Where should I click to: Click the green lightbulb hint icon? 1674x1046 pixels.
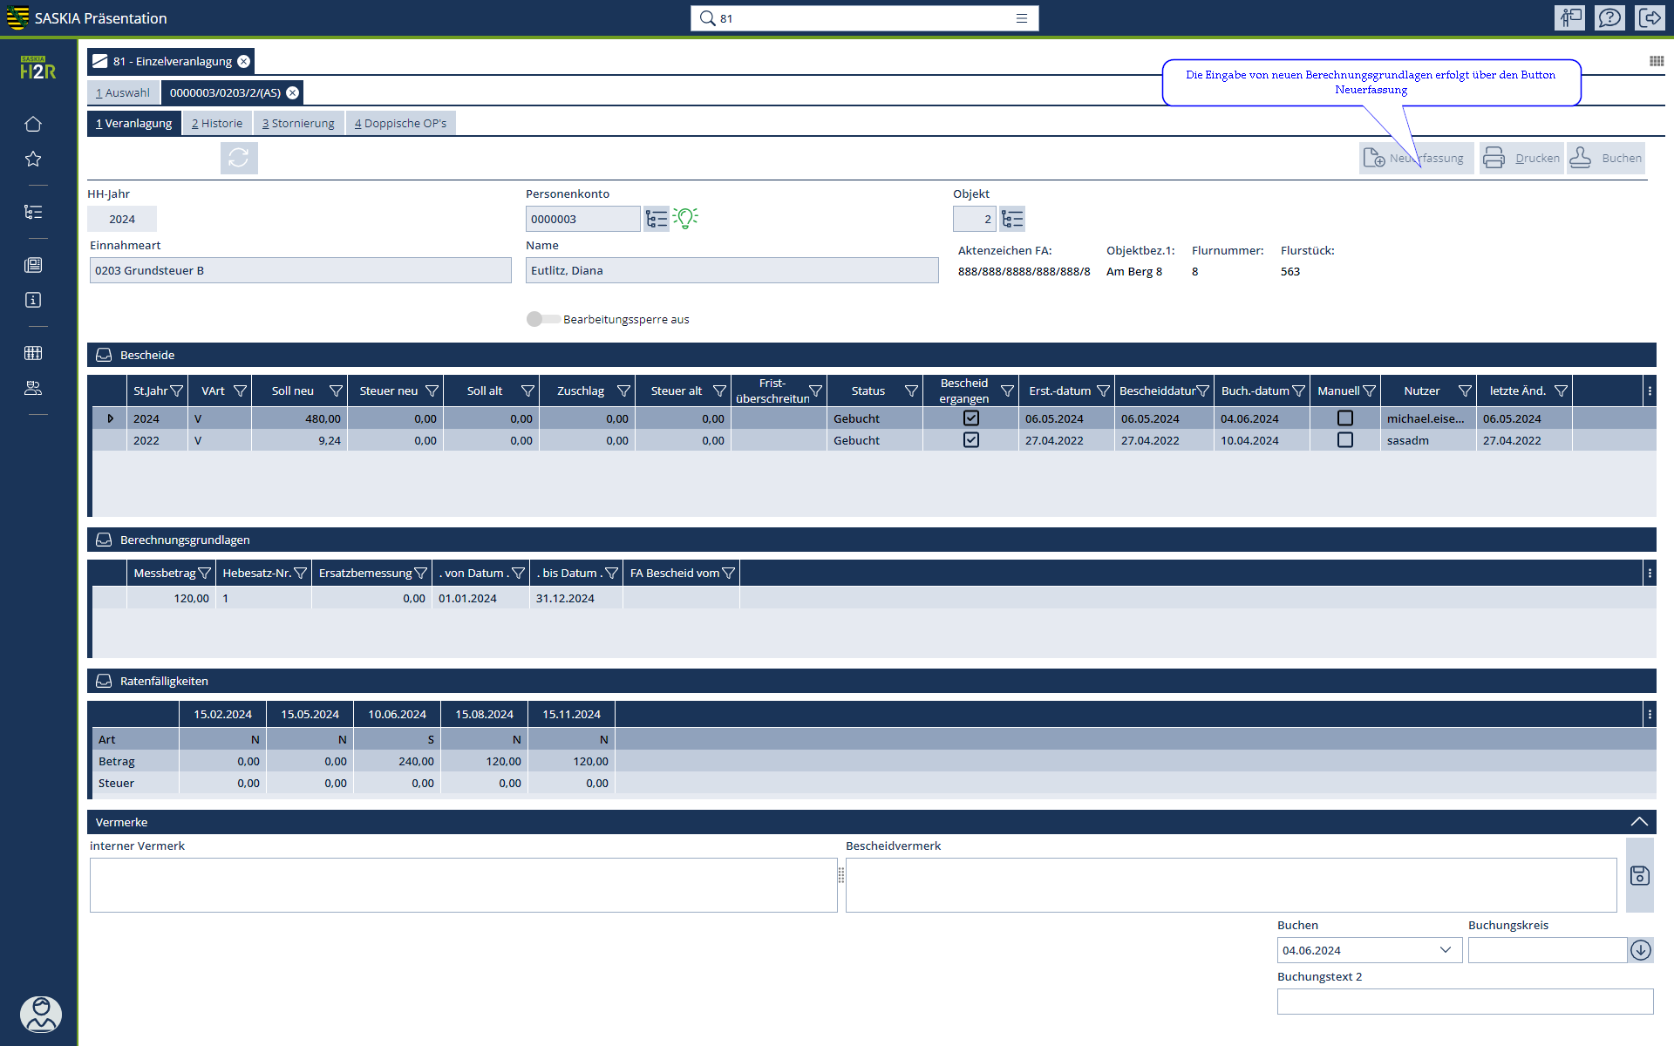(686, 218)
